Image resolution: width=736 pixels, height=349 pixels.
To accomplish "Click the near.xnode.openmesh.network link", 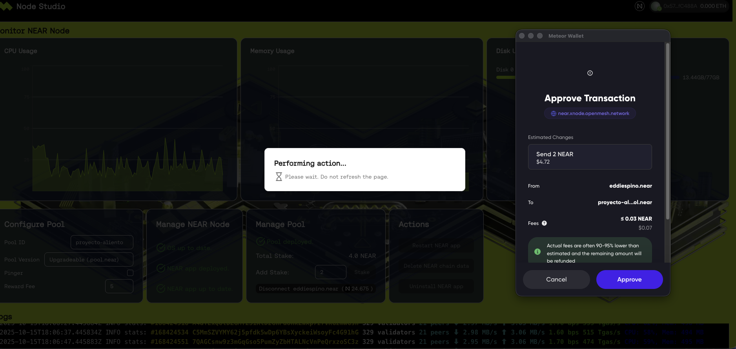I will [x=593, y=113].
